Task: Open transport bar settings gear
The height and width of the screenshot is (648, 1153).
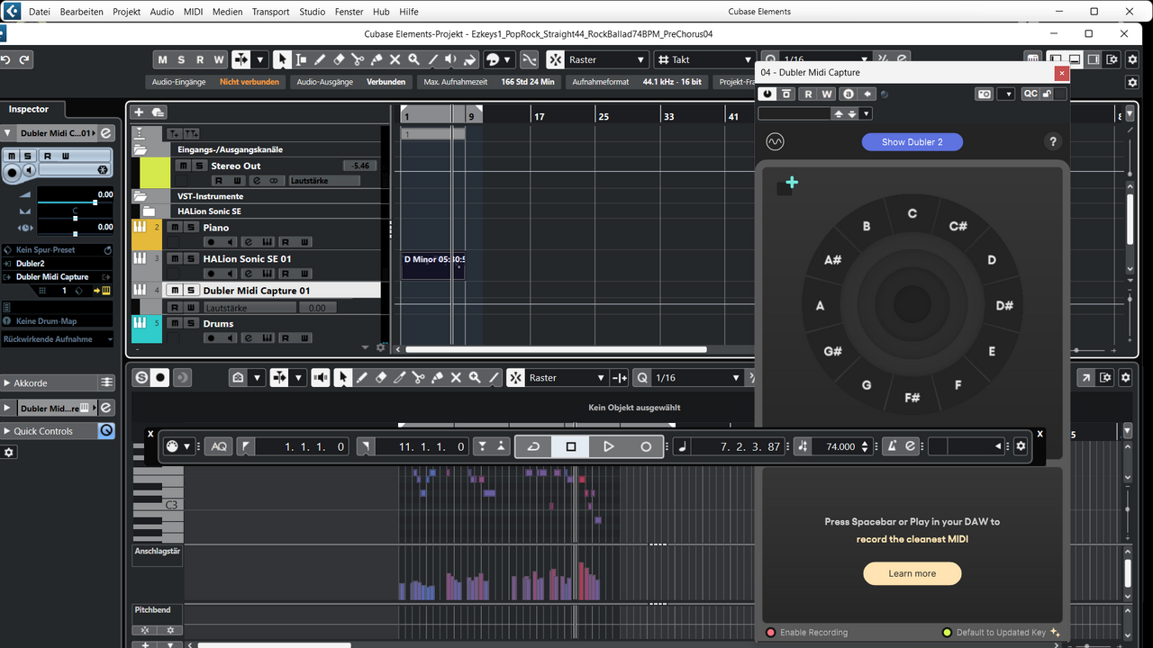Action: (x=1021, y=446)
